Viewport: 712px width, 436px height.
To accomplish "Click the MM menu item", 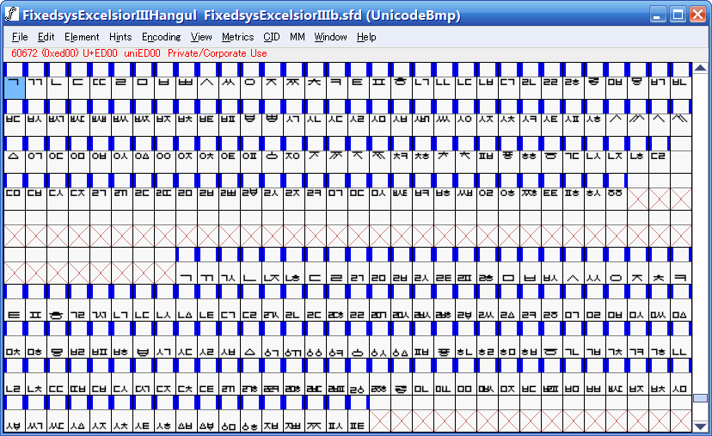I will (x=298, y=37).
